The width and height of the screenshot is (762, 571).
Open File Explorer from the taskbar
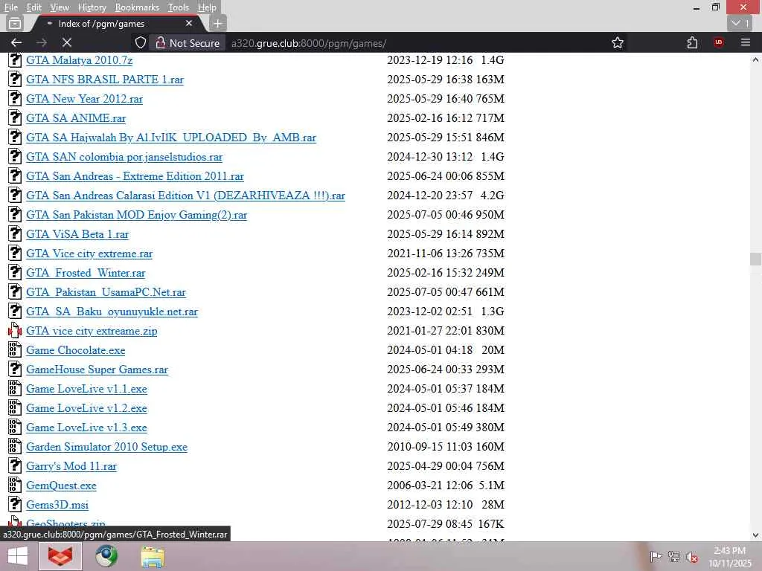click(x=153, y=556)
